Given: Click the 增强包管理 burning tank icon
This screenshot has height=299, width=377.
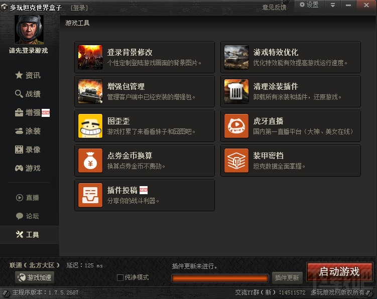Looking at the screenshot, I should pyautogui.click(x=90, y=91).
